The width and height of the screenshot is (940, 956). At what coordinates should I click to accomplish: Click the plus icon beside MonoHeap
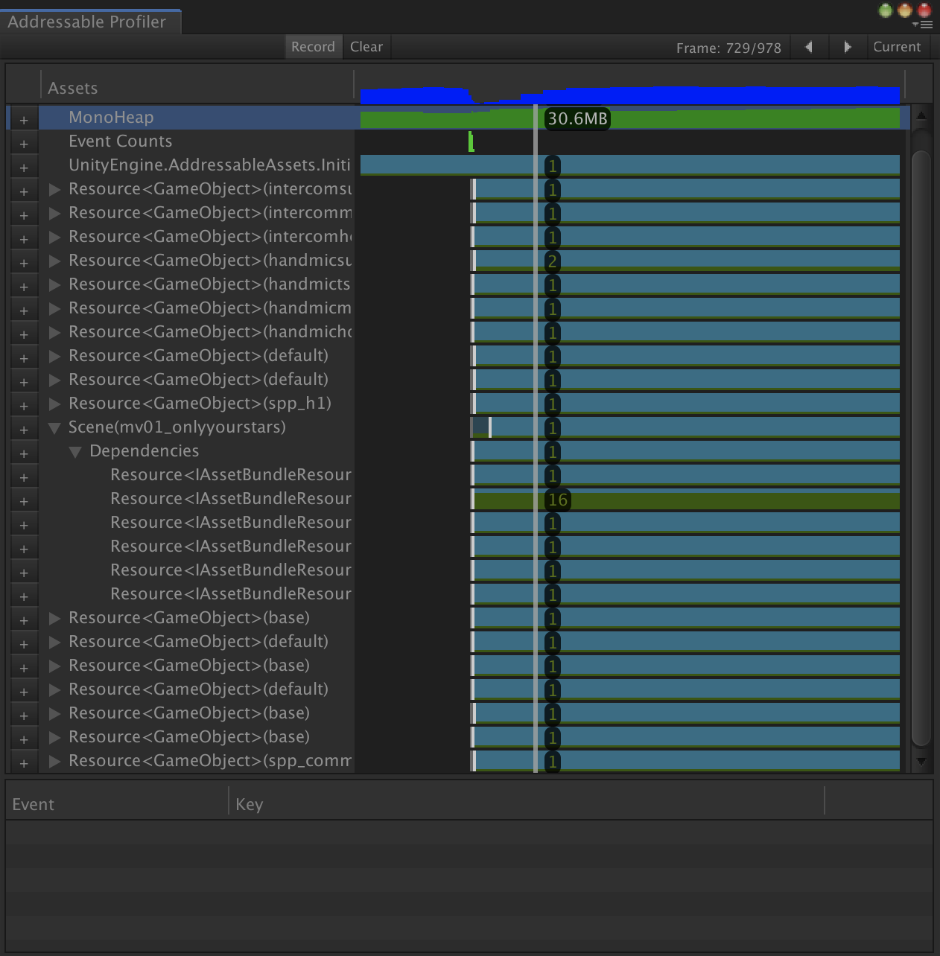pyautogui.click(x=24, y=120)
